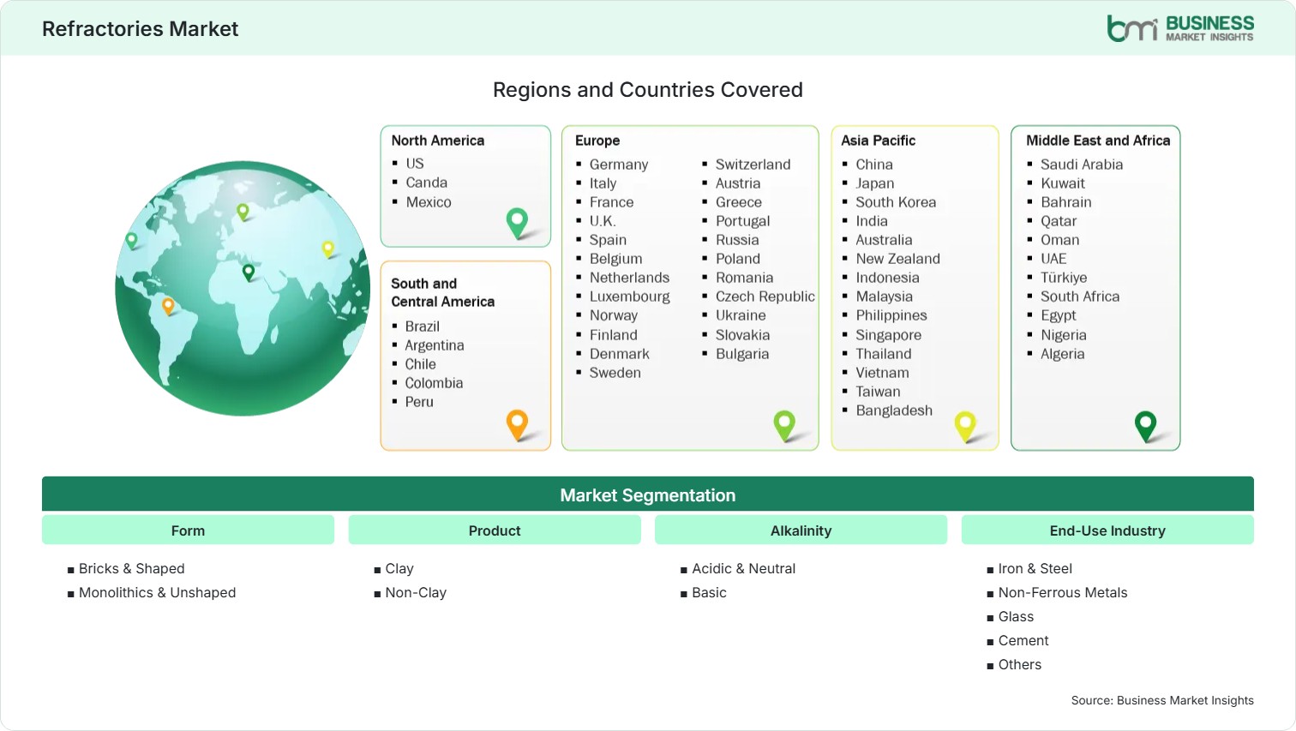Click Türkiye in the Middle East list
Image resolution: width=1296 pixels, height=731 pixels.
tap(1064, 278)
